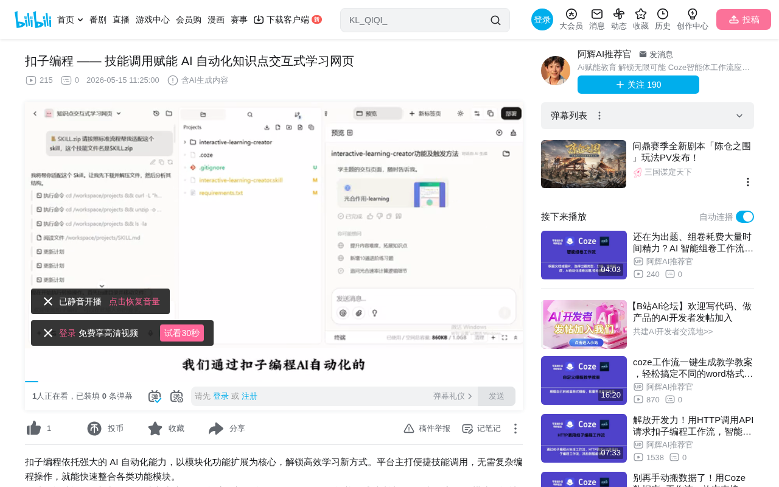Image resolution: width=779 pixels, height=487 pixels.
Task: Open the 收藏 favorites header icon
Action: (641, 14)
